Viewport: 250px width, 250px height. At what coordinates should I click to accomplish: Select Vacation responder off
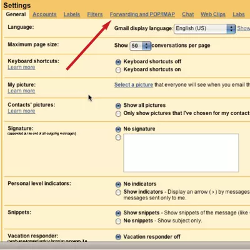coord(118,237)
